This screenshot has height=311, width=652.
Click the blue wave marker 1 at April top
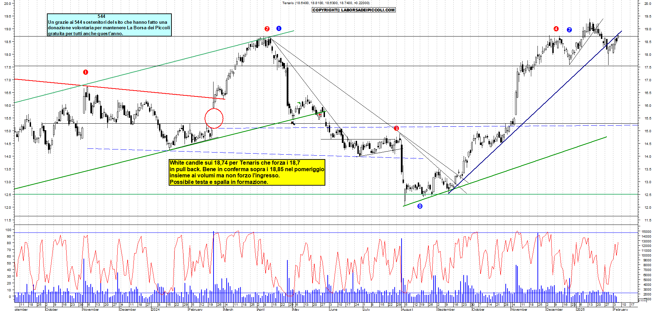(279, 29)
